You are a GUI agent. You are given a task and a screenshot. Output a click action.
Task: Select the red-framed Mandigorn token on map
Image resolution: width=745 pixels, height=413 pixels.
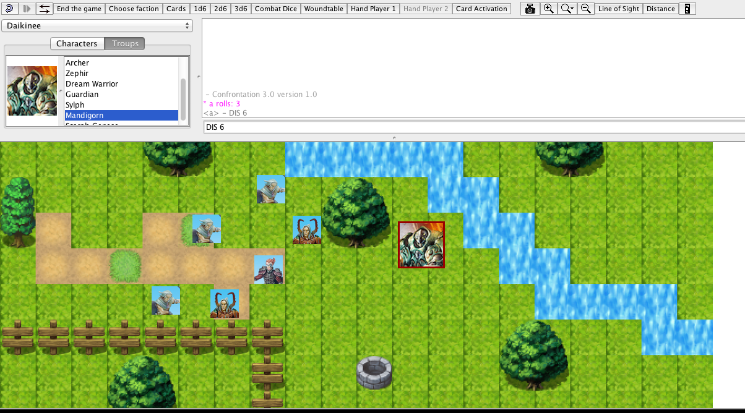point(421,245)
